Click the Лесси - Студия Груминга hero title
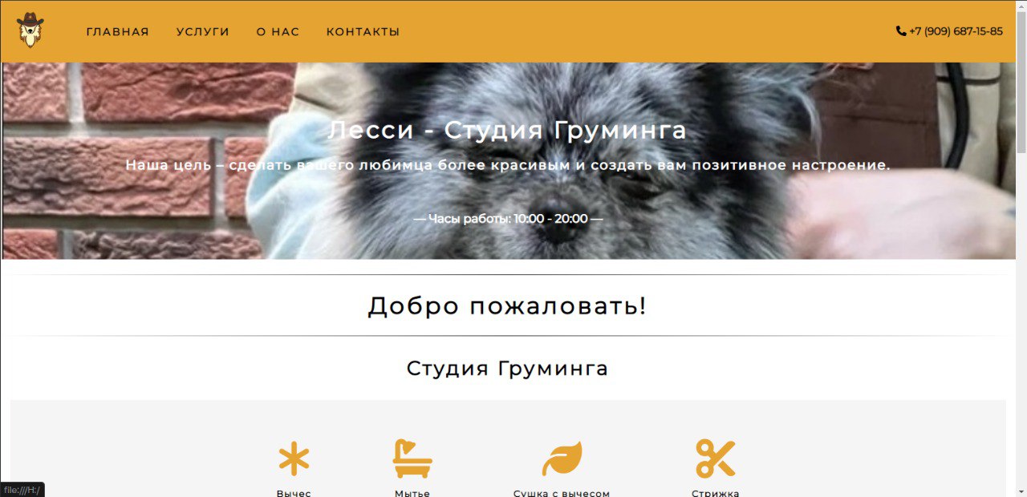This screenshot has height=497, width=1027. pos(507,130)
